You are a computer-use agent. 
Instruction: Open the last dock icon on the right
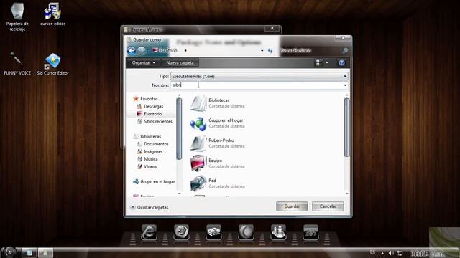tap(310, 232)
